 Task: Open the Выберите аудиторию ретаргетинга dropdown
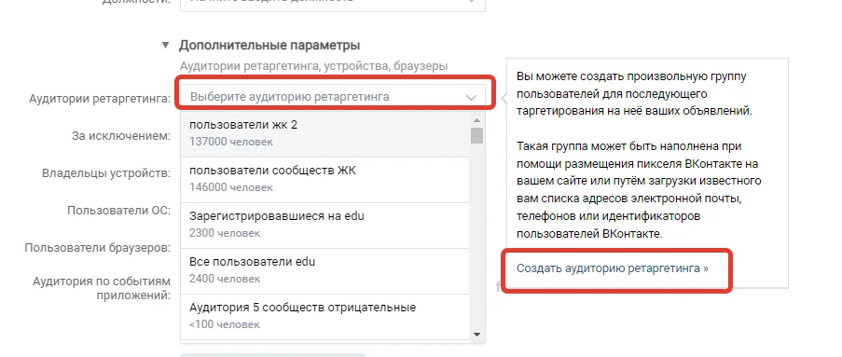[x=333, y=97]
